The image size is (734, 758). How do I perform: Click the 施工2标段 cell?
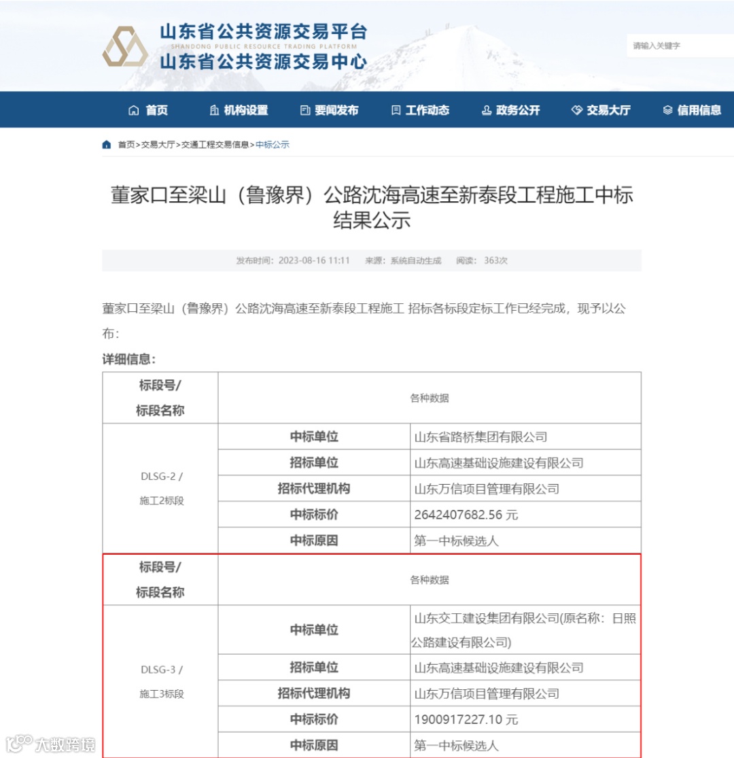point(162,501)
